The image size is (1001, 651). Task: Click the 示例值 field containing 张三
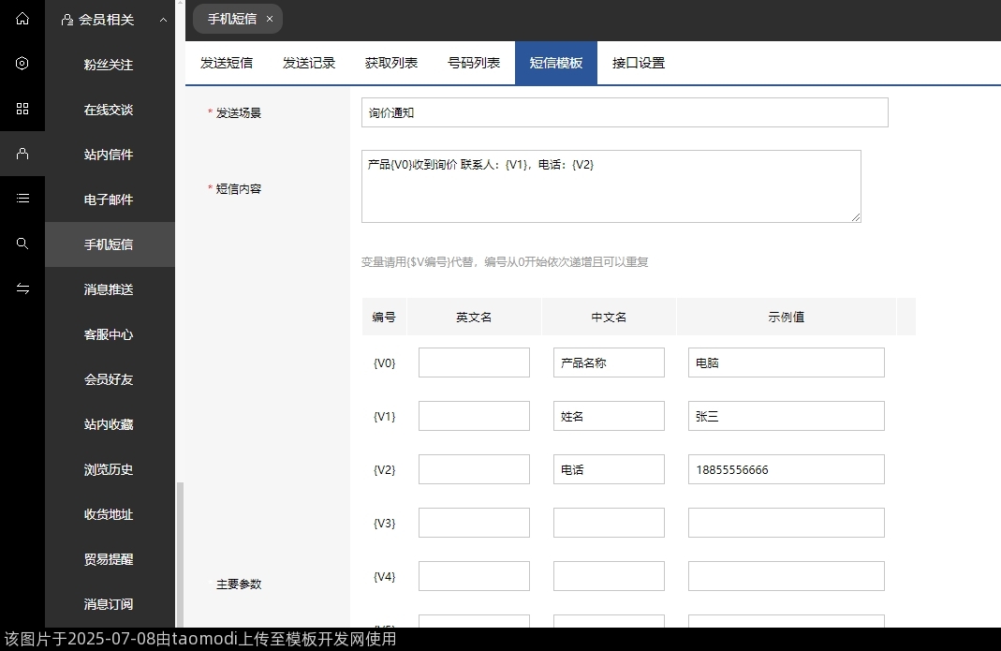(x=786, y=415)
